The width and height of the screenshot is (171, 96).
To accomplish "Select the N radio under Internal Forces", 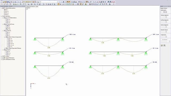I will point(6,26).
